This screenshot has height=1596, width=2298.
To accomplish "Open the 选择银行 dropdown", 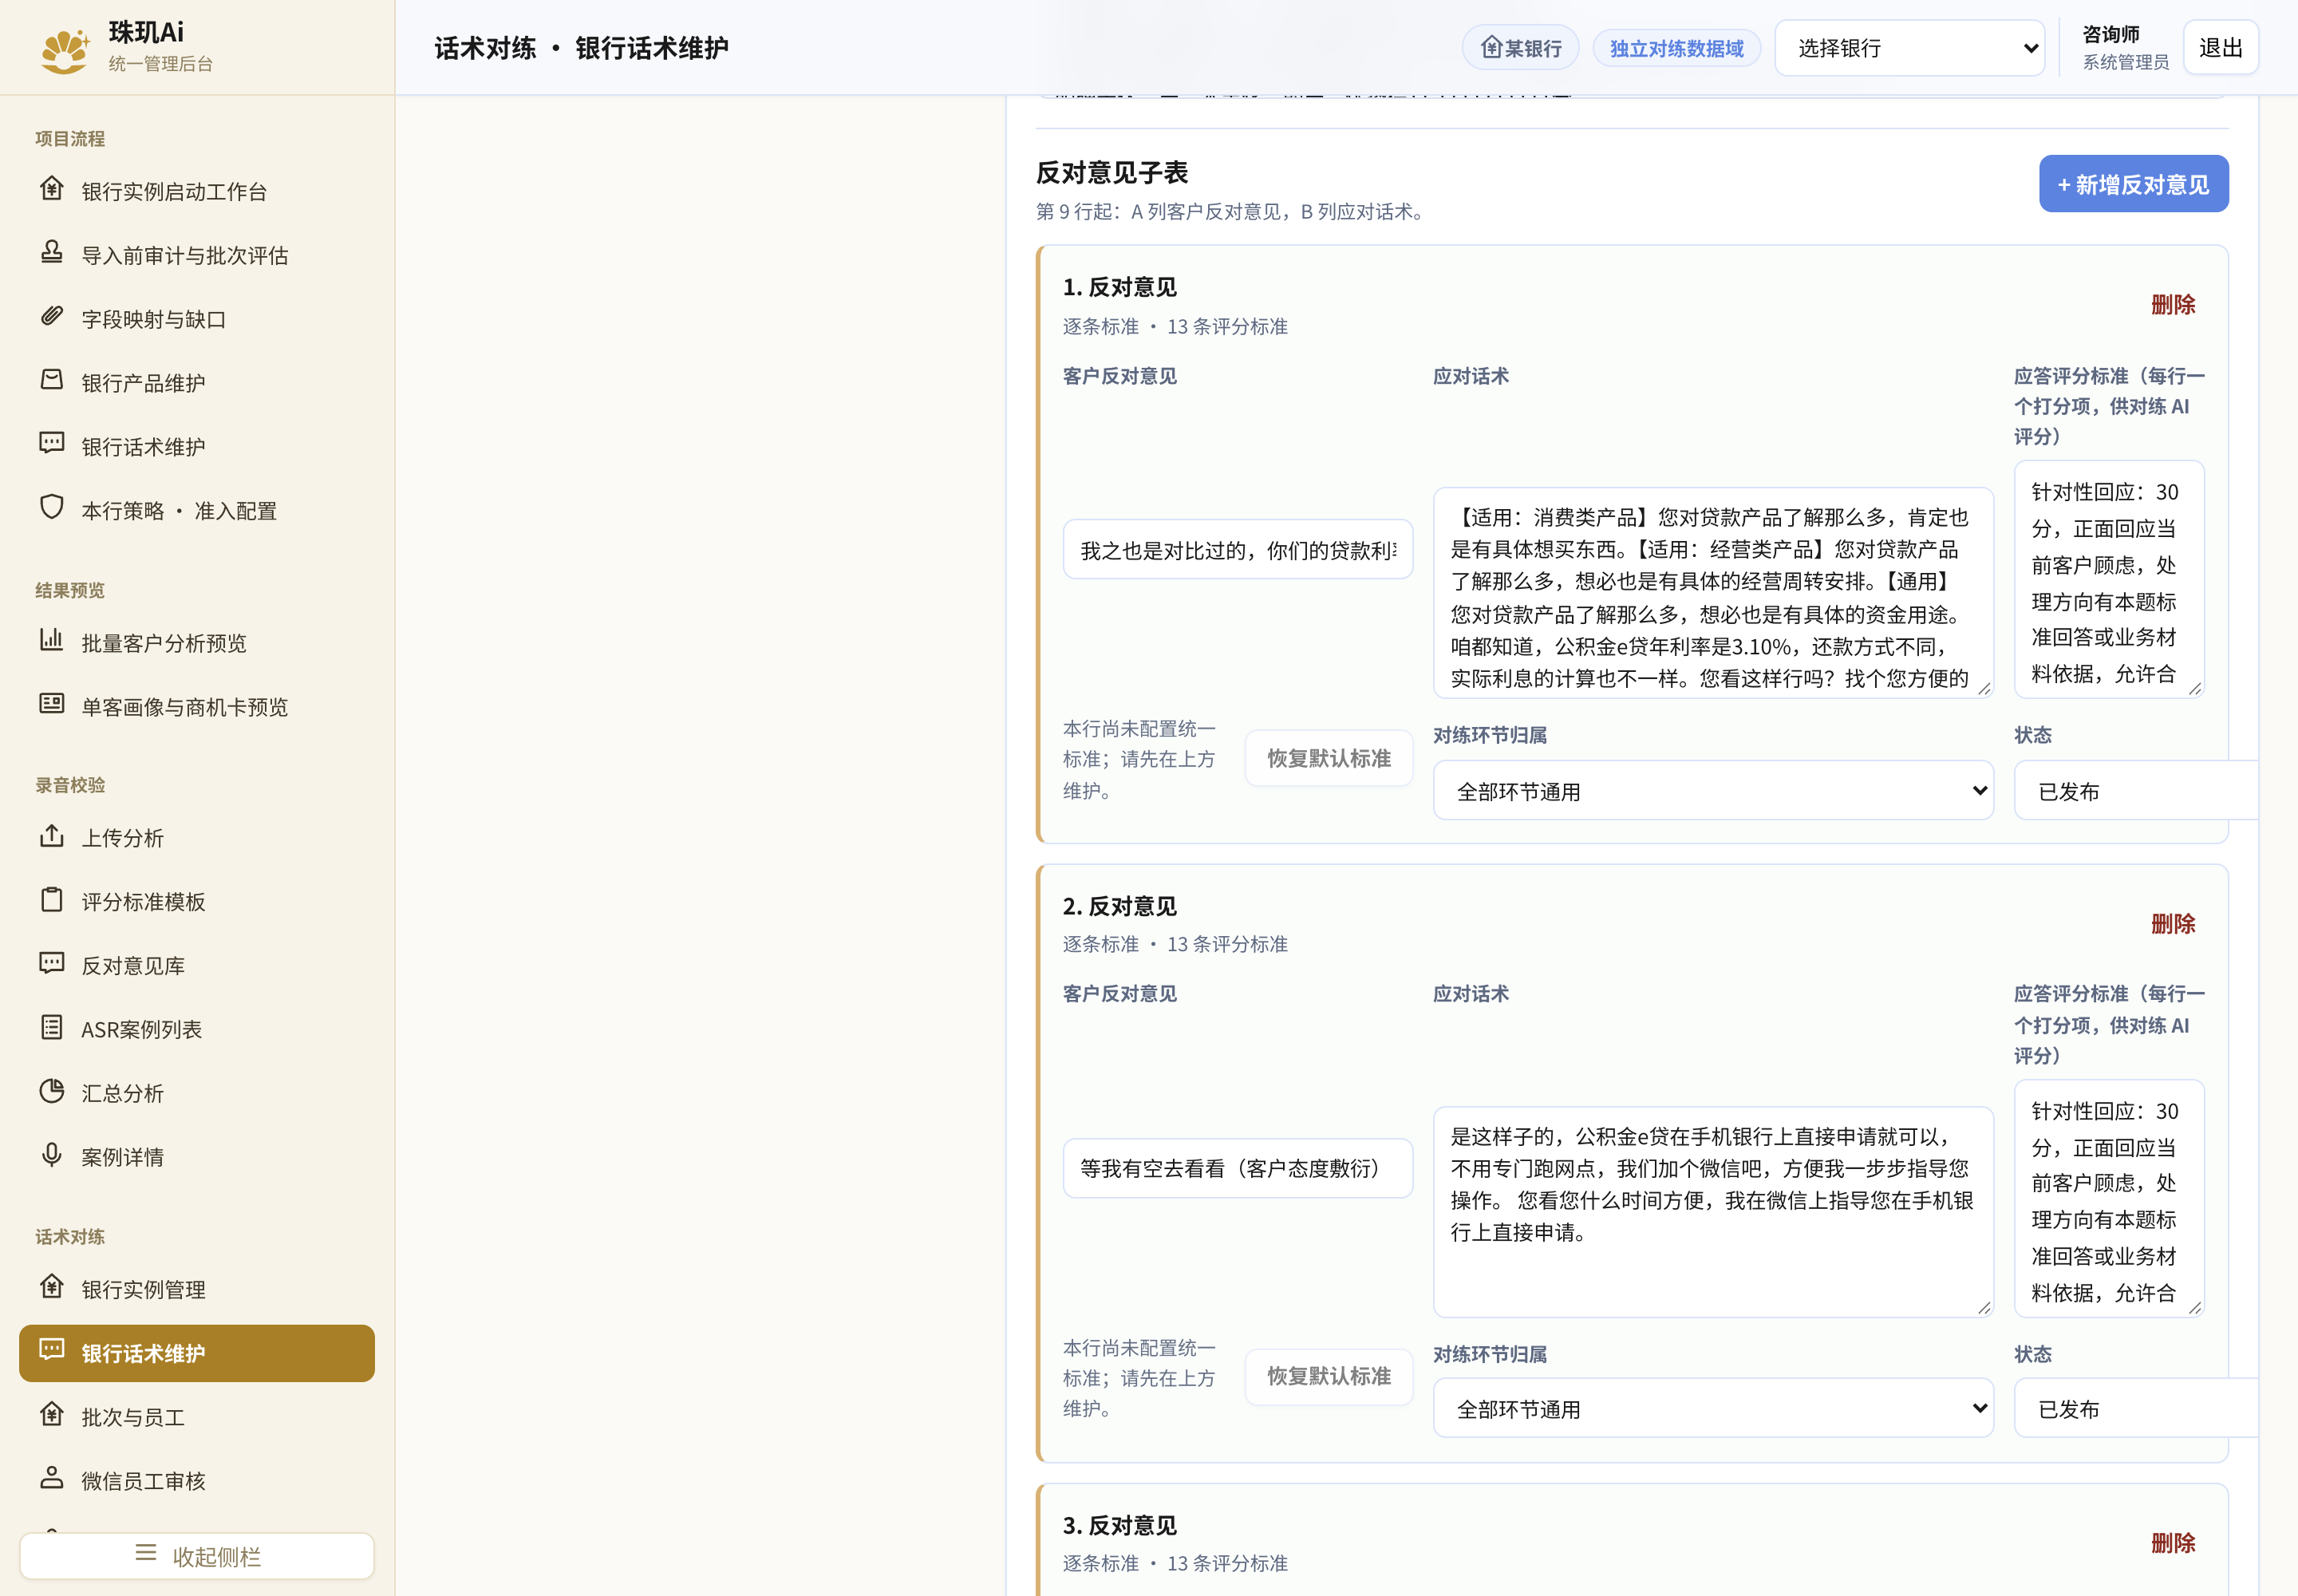I will 1909,47.
